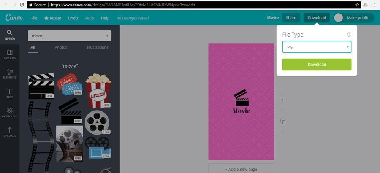Switch to the Photos tab
Image resolution: width=380 pixels, height=173 pixels.
point(61,47)
